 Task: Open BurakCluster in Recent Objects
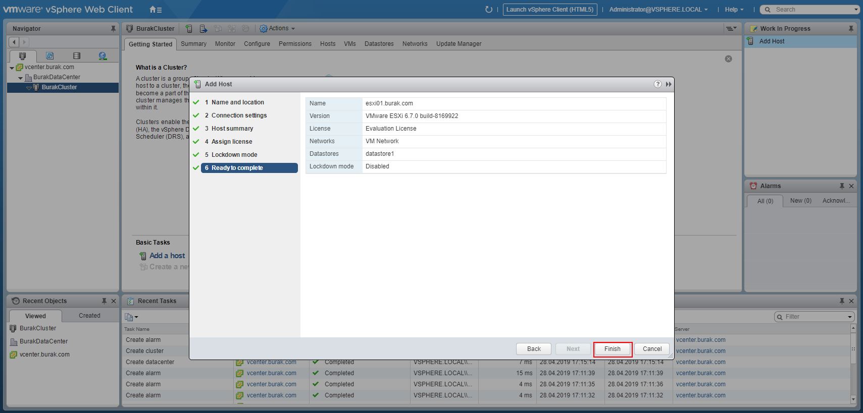point(38,328)
